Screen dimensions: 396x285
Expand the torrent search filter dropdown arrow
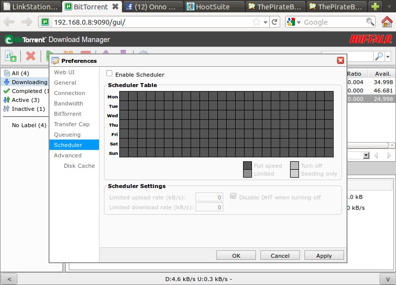point(388,56)
